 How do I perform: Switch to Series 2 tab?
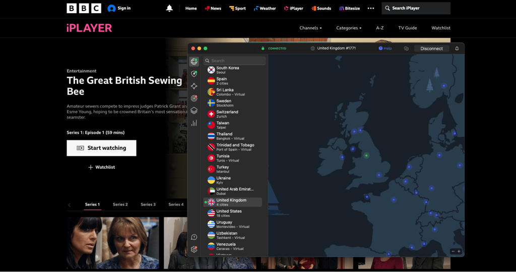pyautogui.click(x=120, y=205)
